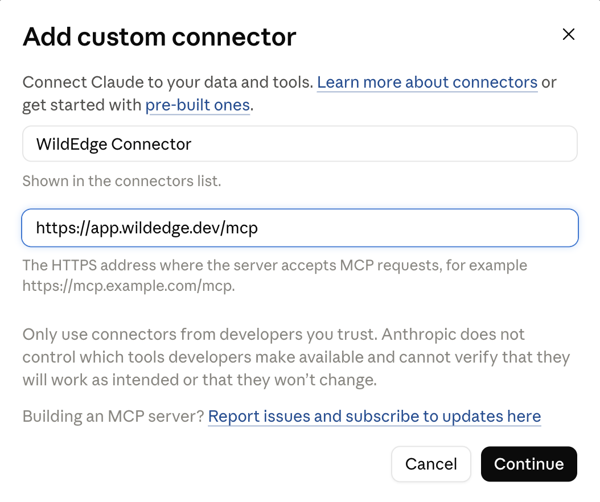Select the https://app.wildedge.dev/mcp URL field
The width and height of the screenshot is (600, 502).
pos(299,228)
